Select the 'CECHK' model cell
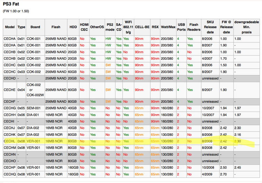The height and width of the screenshot is (183, 262). (10, 135)
